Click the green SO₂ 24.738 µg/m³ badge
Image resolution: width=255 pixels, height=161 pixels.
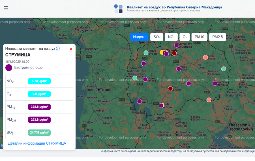pyautogui.click(x=39, y=133)
